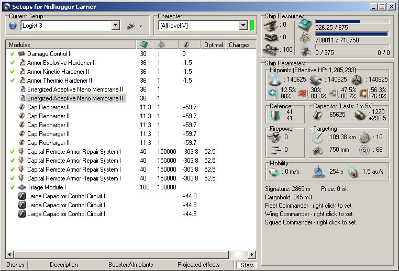The height and width of the screenshot is (271, 399).
Task: Click the Fleet Commander line
Action: (x=308, y=206)
